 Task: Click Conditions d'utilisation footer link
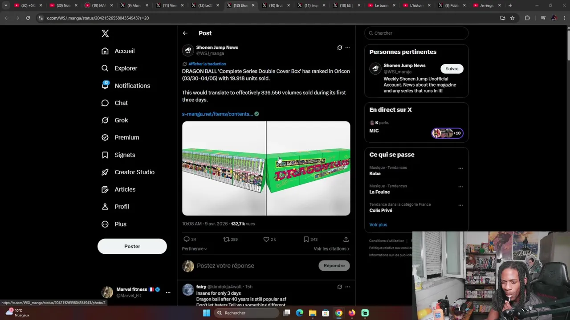(387, 241)
